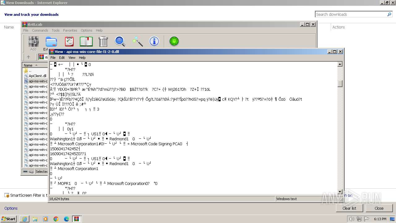
Task: Click the Find magnifier icon in WinRAR toolbar
Action: 120,42
